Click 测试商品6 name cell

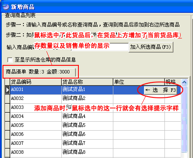[x=87, y=135]
